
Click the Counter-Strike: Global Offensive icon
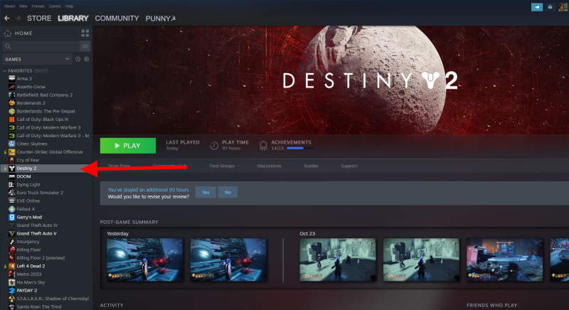[x=11, y=152]
